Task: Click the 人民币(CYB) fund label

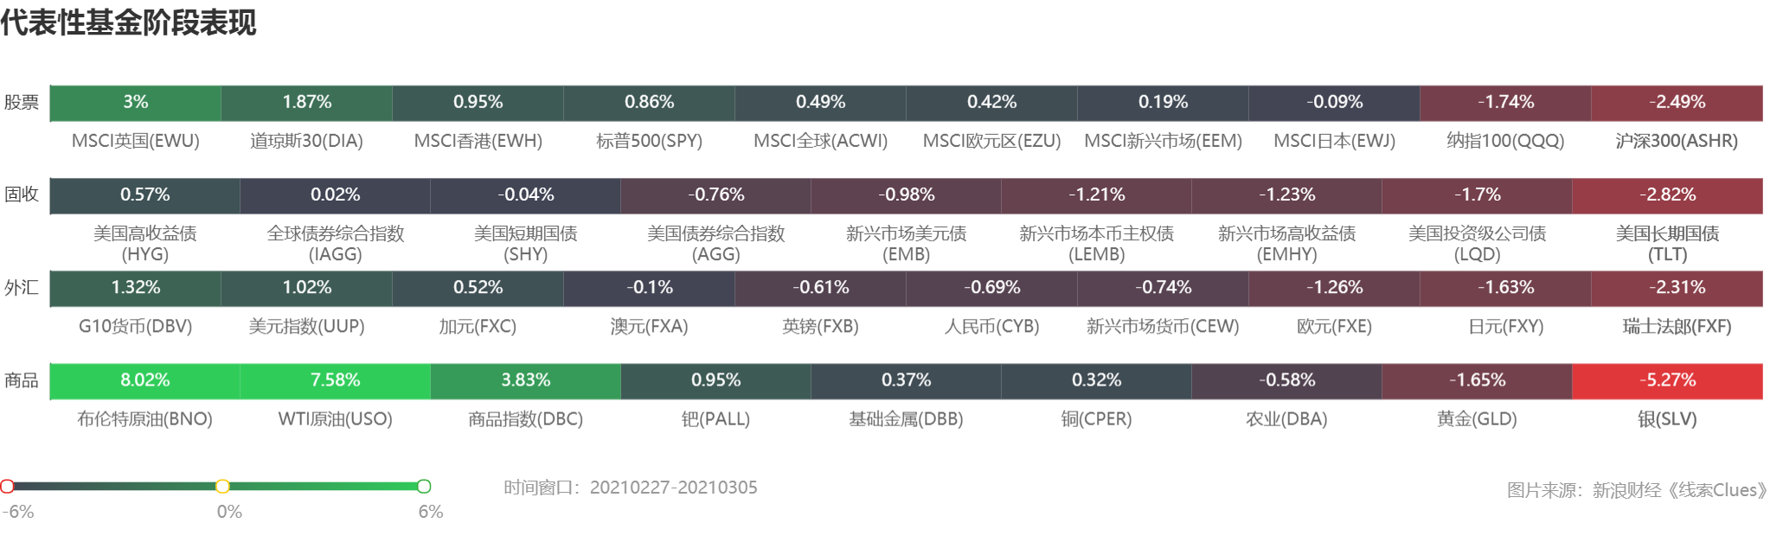Action: (991, 327)
